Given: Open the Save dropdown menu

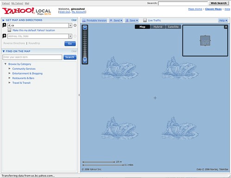Looking at the screenshot, I should tap(131, 20).
